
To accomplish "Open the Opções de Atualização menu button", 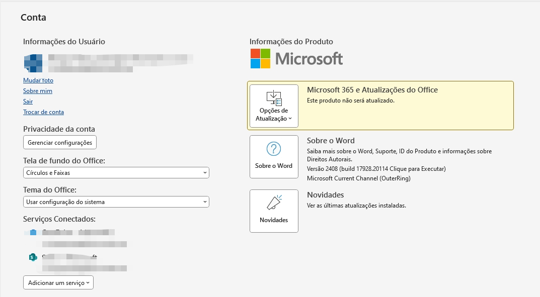I will point(274,106).
